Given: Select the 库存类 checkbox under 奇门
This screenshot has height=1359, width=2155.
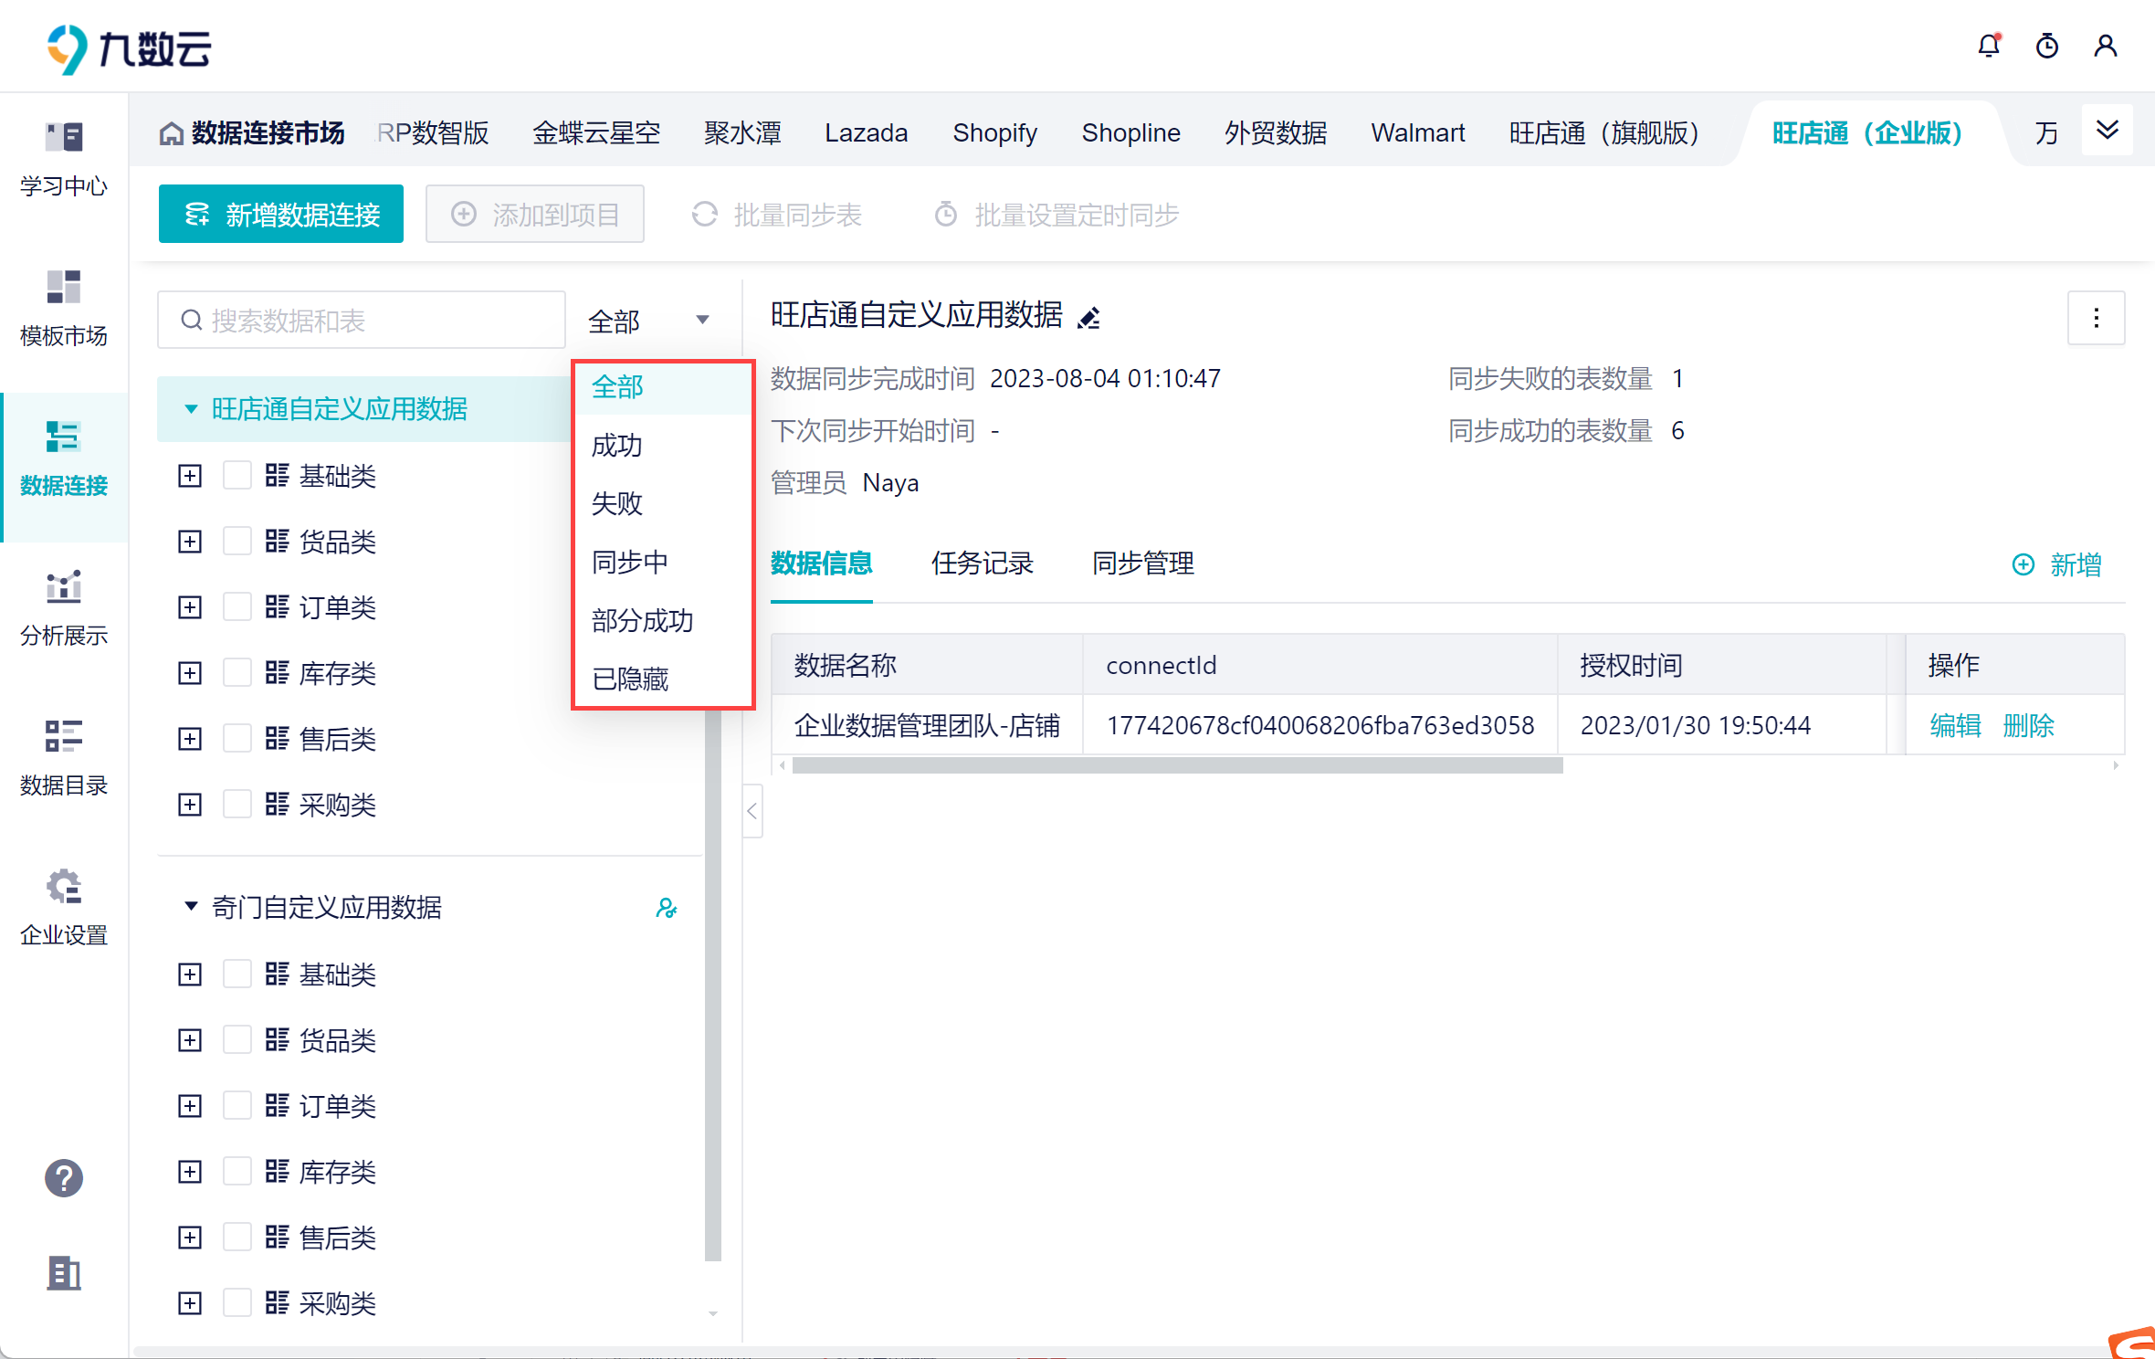Looking at the screenshot, I should [237, 1172].
